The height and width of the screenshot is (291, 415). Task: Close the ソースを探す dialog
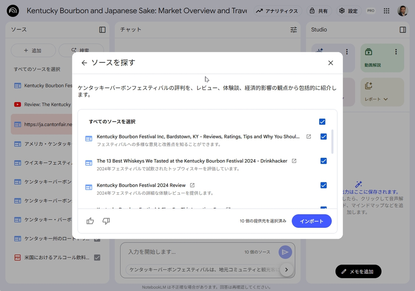(331, 63)
